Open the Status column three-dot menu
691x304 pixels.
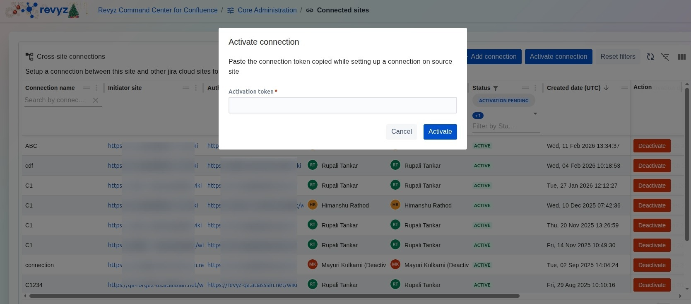pos(535,88)
